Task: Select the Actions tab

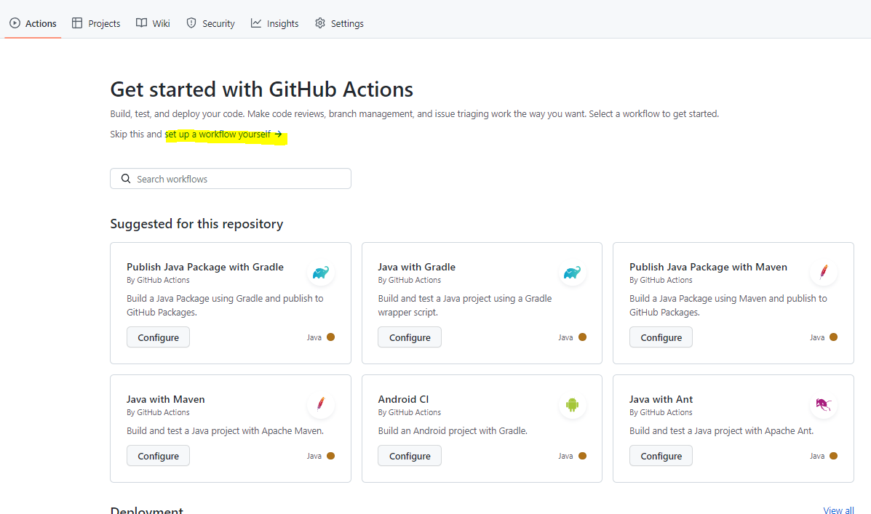Action: pos(33,23)
